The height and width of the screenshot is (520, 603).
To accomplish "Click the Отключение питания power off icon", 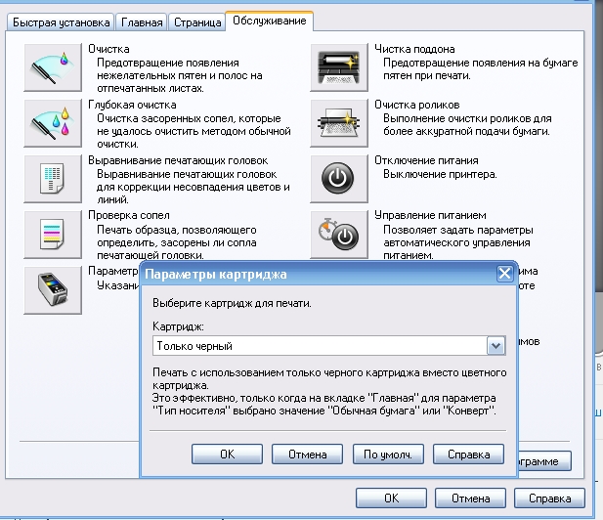I will coord(339,177).
